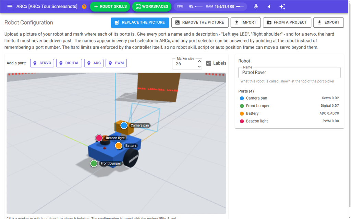This screenshot has width=351, height=219.
Task: Click the blue Camera pan color dot in Ports list
Action: tap(242, 98)
